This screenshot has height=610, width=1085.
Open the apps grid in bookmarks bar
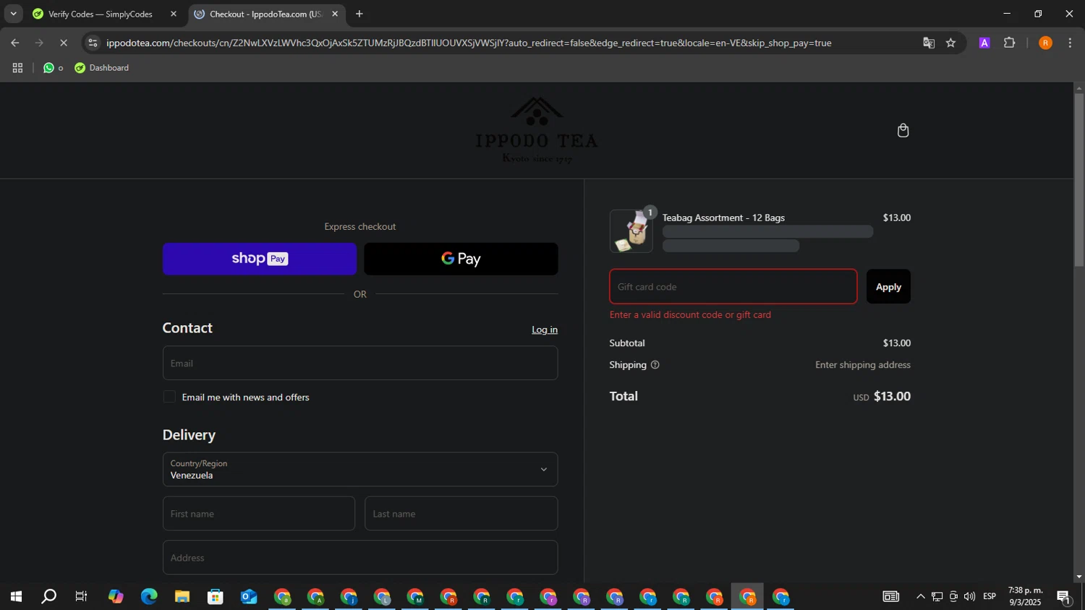pos(17,68)
